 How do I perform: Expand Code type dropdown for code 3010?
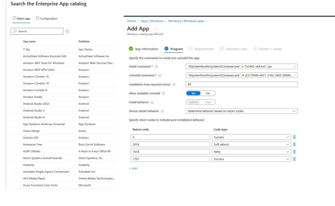click(251, 144)
